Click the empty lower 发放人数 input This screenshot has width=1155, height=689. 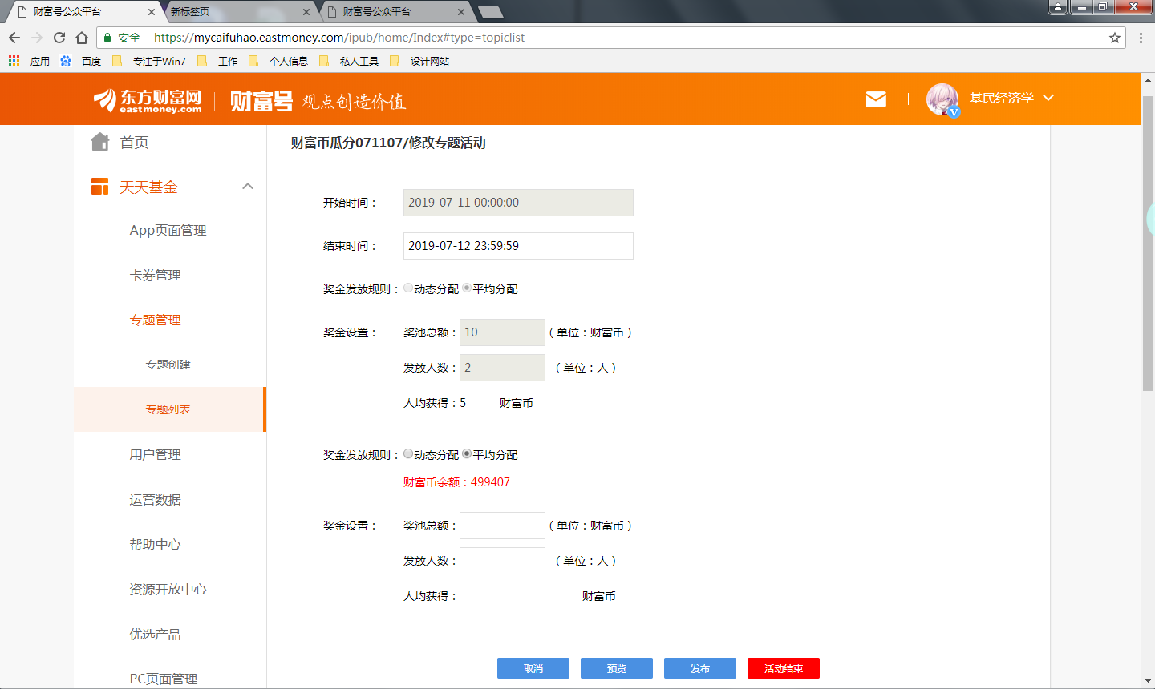[502, 561]
